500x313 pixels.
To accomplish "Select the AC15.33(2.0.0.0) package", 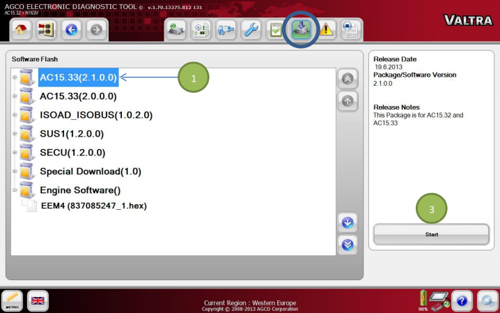I will pyautogui.click(x=78, y=96).
